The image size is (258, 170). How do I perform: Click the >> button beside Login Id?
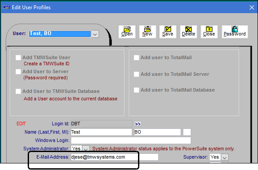(x=138, y=124)
